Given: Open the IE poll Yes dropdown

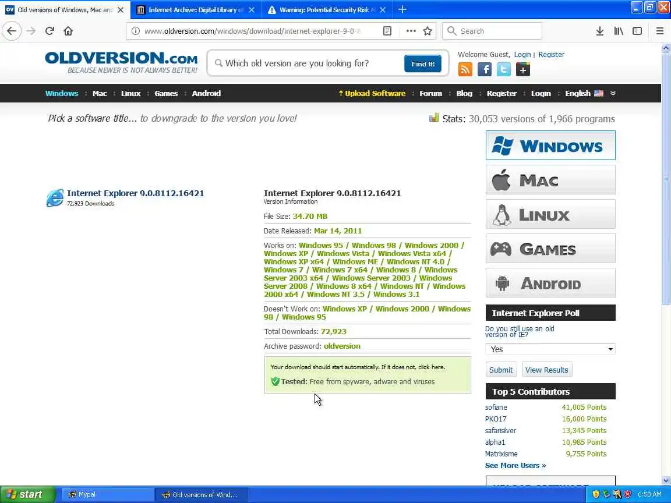Looking at the screenshot, I should pyautogui.click(x=550, y=349).
